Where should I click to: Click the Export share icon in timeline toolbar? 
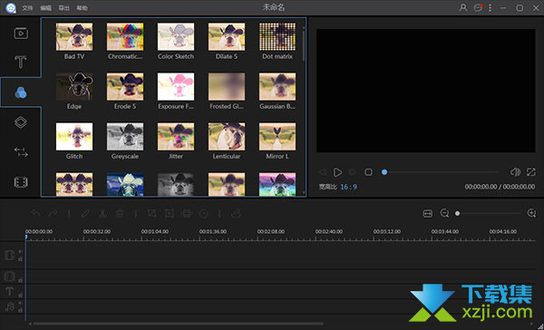pos(236,213)
